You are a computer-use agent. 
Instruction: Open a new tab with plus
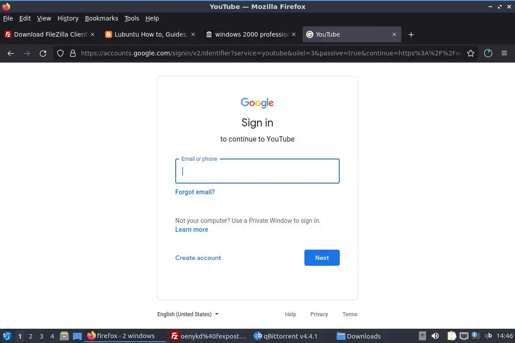point(411,34)
